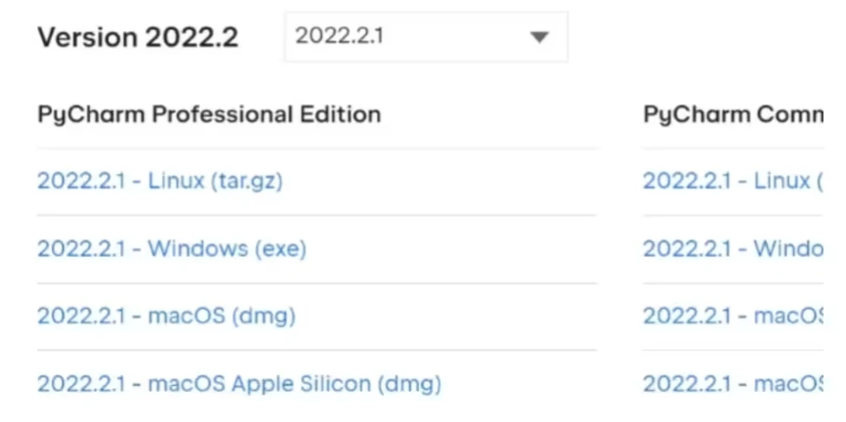Screen dimensions: 846x422
Task: Select the Windows (exe) link under Professional Edition
Action: pyautogui.click(x=171, y=249)
